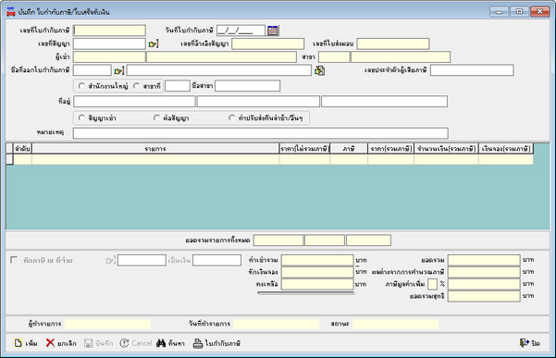
Task: Click the first ที่อยู่ address field
Action: pos(134,102)
